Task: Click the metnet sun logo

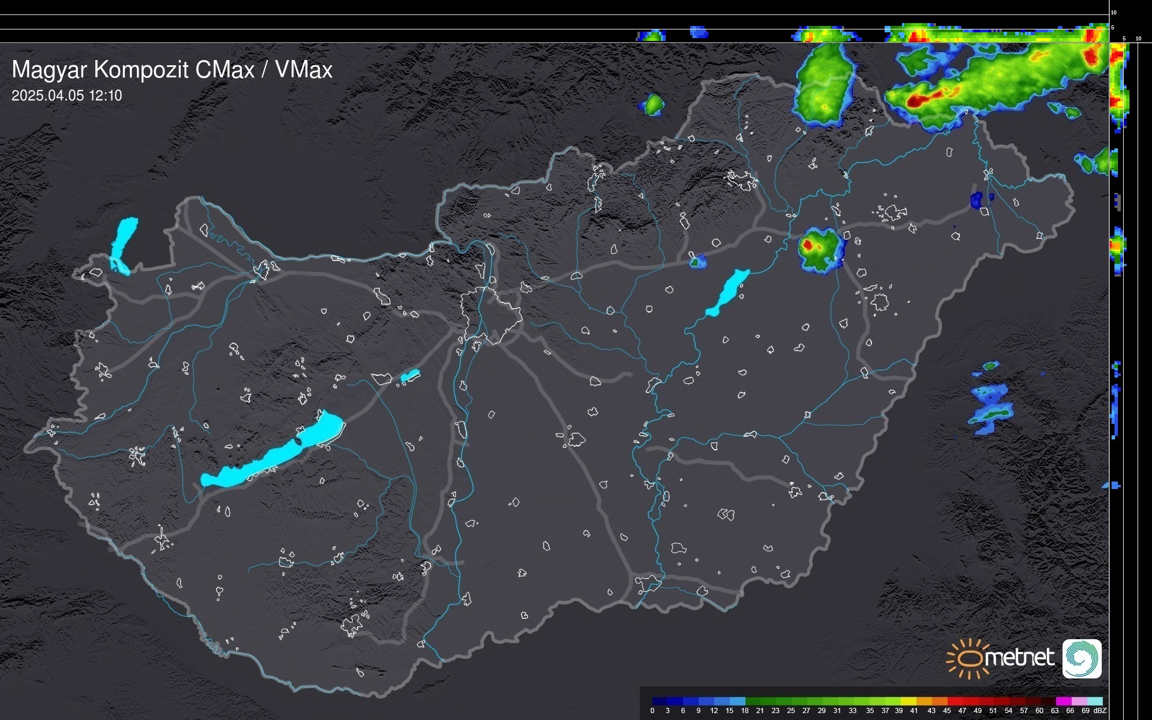Action: click(968, 659)
